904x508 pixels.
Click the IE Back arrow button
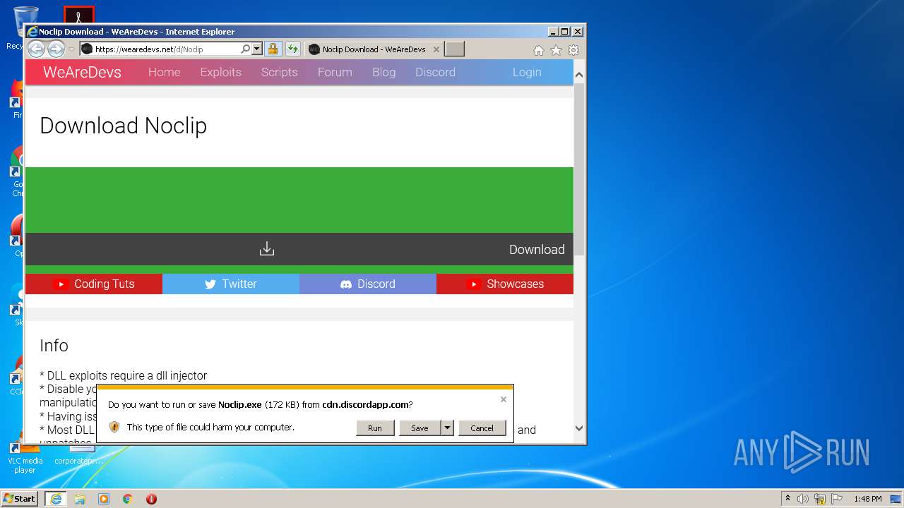tap(36, 49)
